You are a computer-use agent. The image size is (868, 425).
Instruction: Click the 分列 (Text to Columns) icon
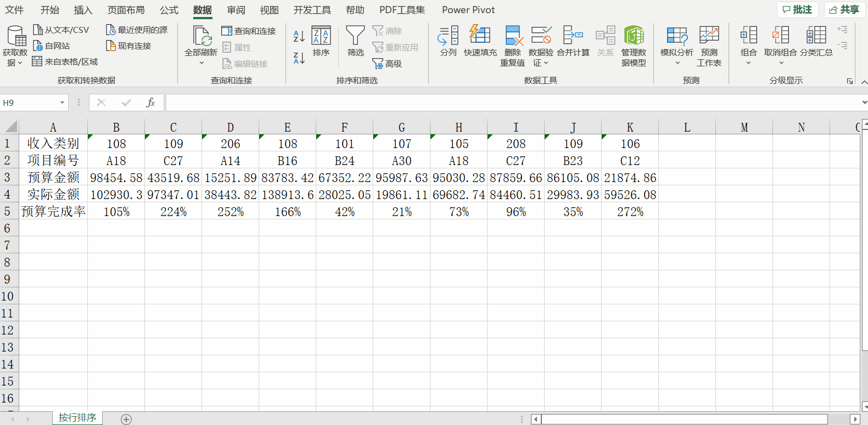pyautogui.click(x=448, y=36)
